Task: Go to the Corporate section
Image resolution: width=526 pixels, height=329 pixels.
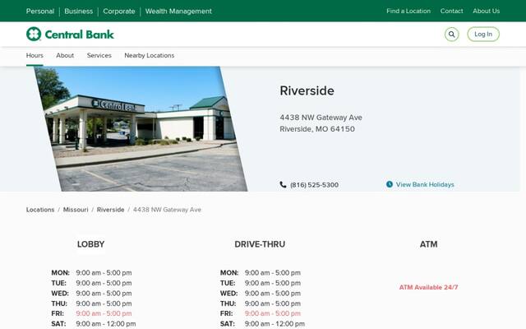Action: click(118, 11)
